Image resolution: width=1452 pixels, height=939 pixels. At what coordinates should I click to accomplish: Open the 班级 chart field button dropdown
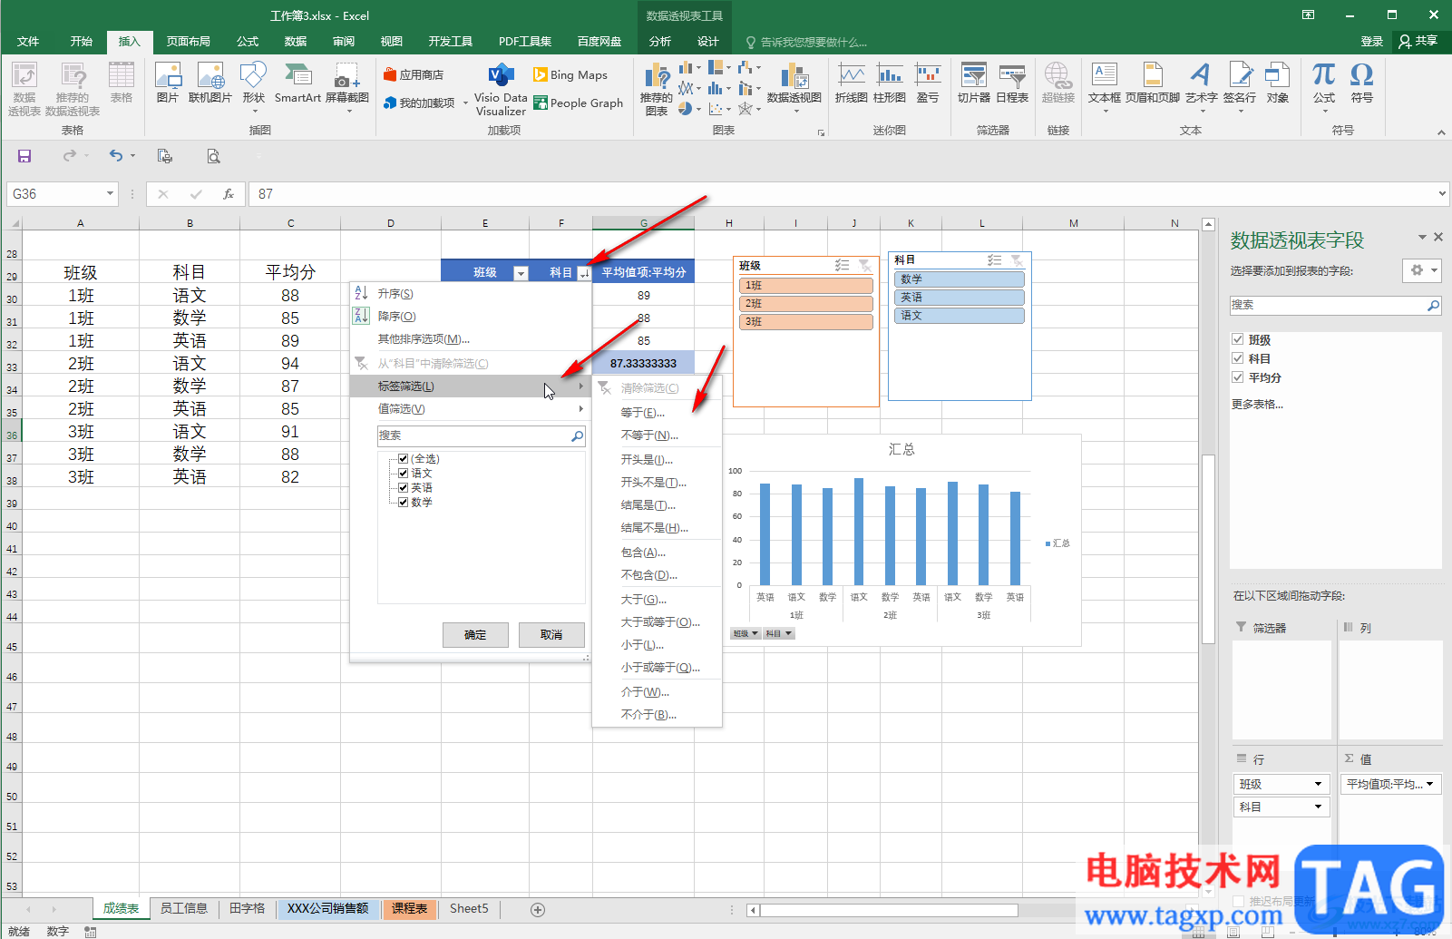coord(745,633)
